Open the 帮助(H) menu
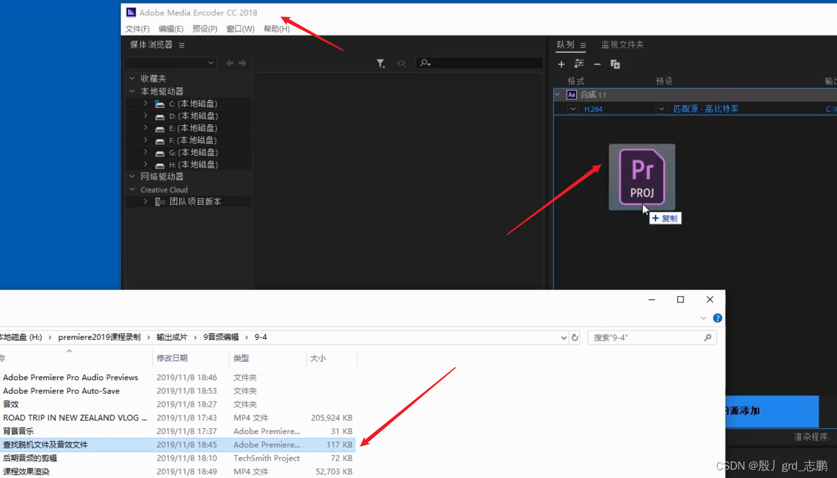Screen dimensions: 837x478 (277, 28)
